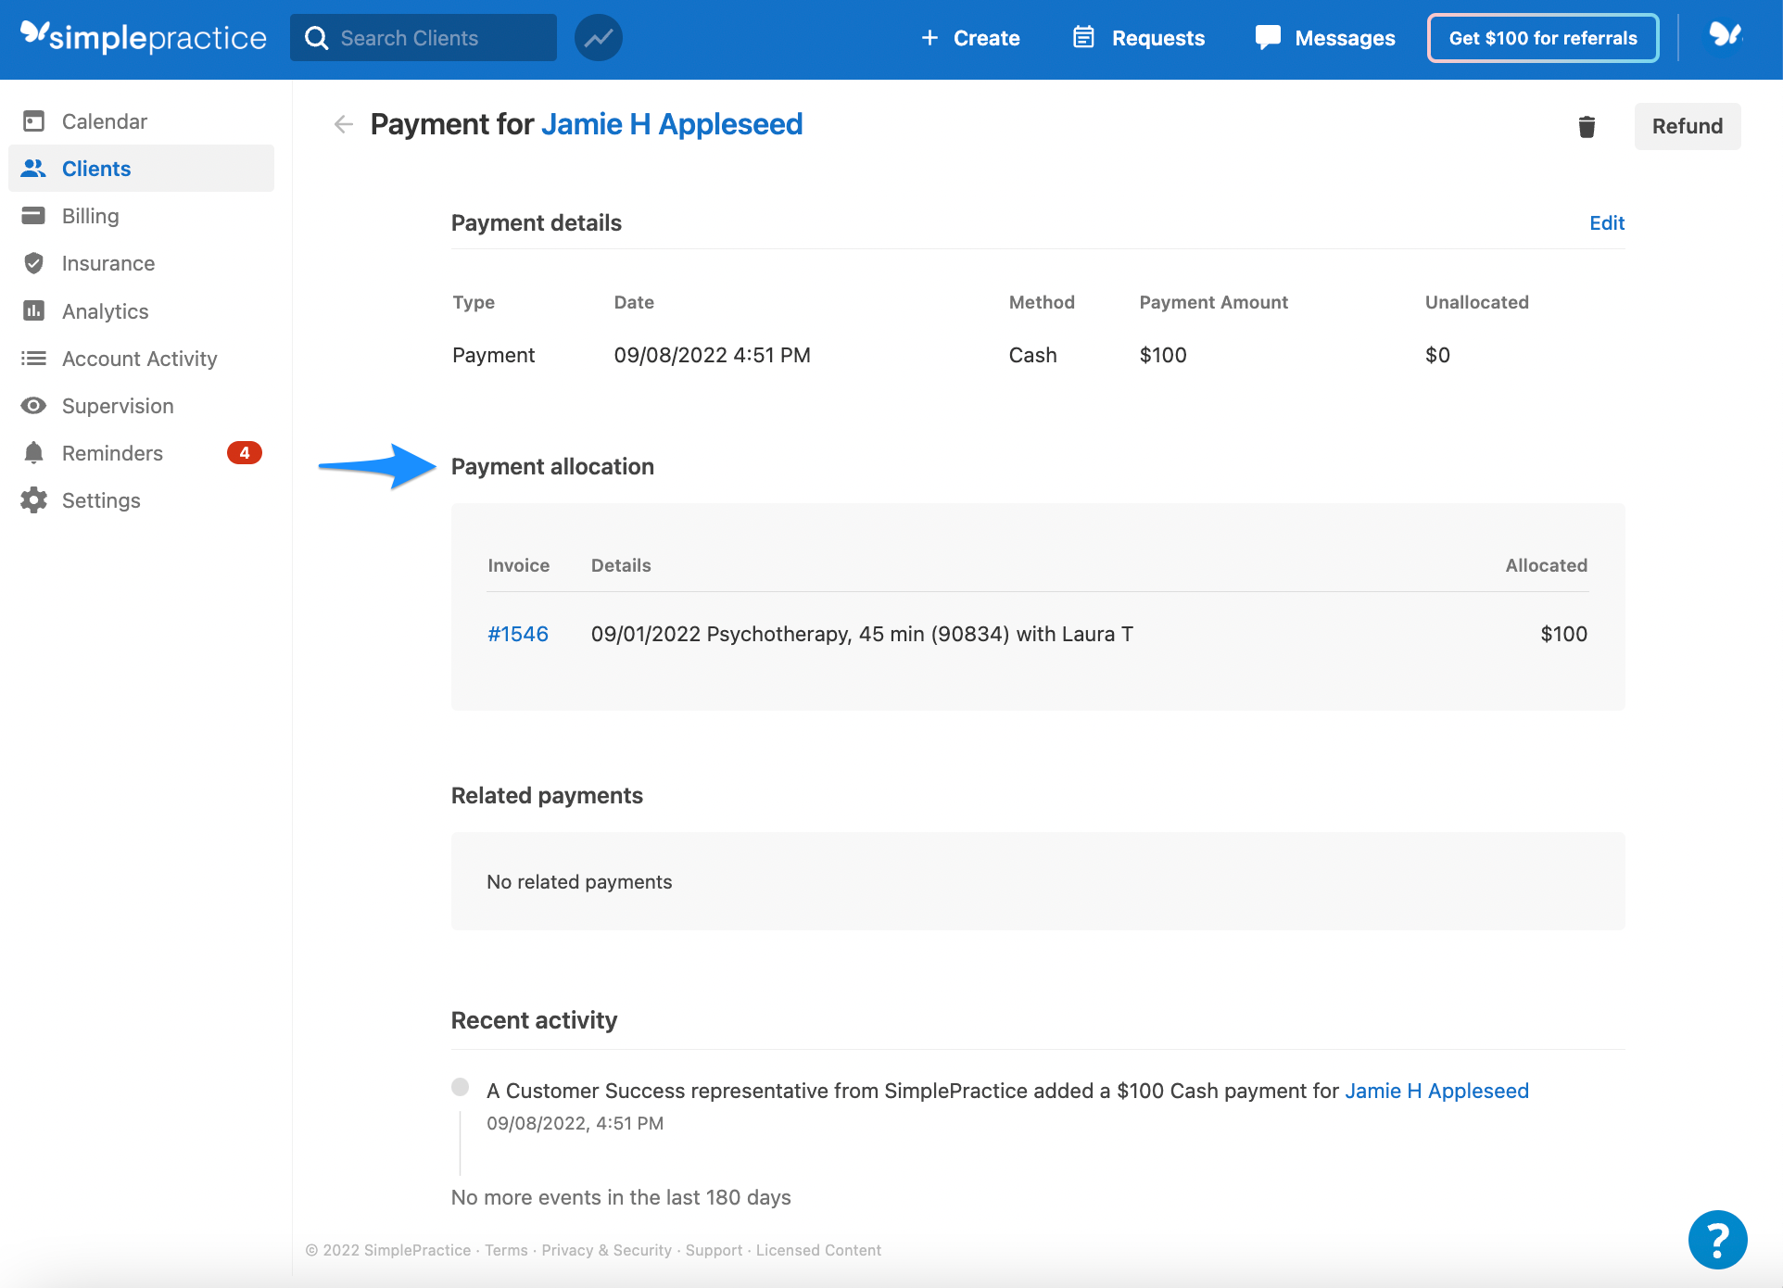Click the back arrow beside Payment title
Image resolution: width=1783 pixels, height=1288 pixels.
(x=344, y=124)
